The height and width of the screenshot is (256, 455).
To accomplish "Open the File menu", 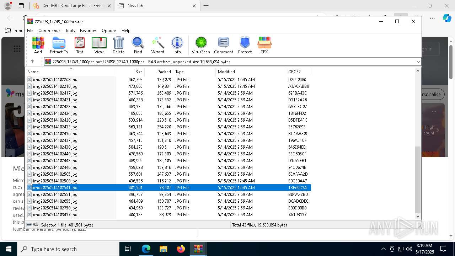I will (x=30, y=31).
